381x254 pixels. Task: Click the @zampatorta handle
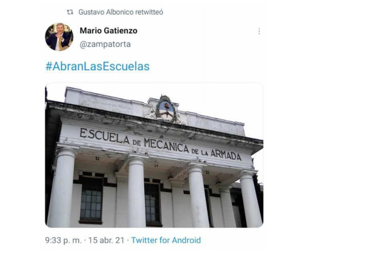tap(105, 44)
